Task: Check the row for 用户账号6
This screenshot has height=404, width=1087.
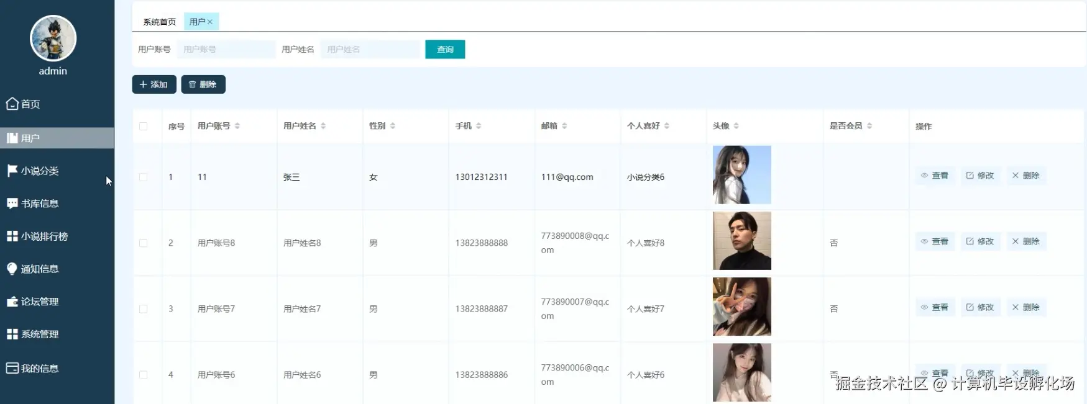Action: (x=144, y=374)
